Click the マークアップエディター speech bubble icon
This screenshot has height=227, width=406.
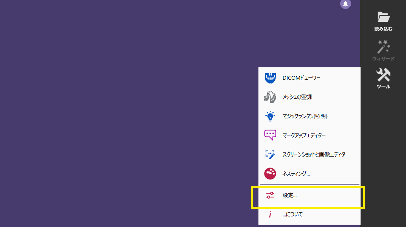click(270, 135)
